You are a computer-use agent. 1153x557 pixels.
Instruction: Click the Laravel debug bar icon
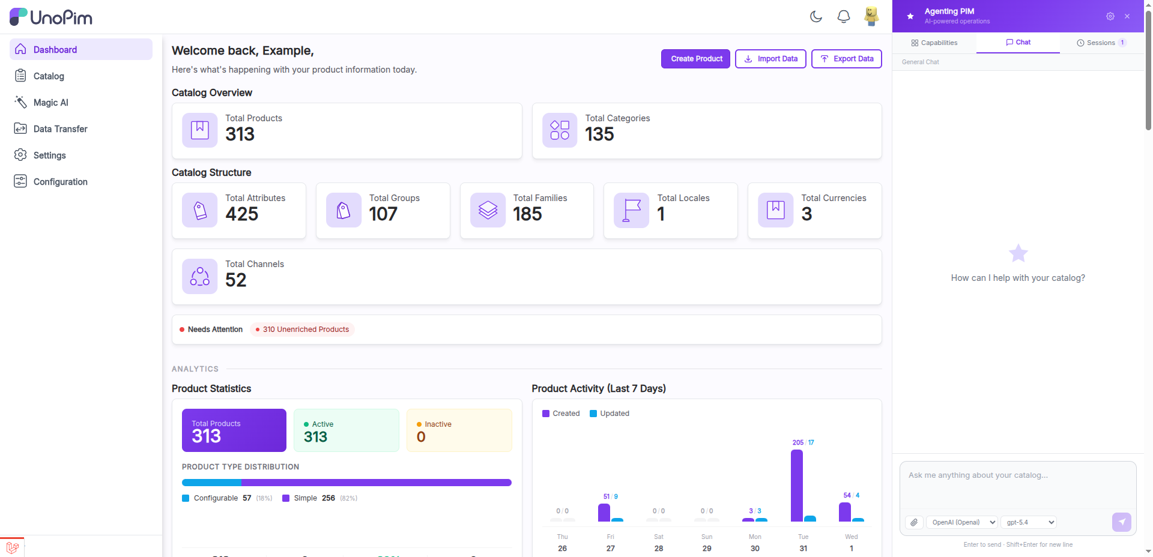(12, 547)
